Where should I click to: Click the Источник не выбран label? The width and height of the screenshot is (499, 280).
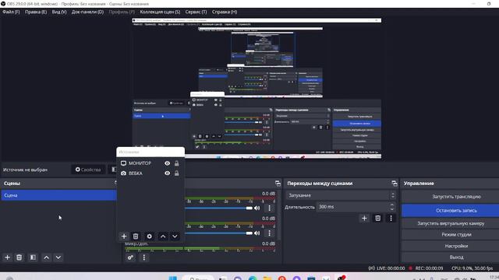coord(25,170)
